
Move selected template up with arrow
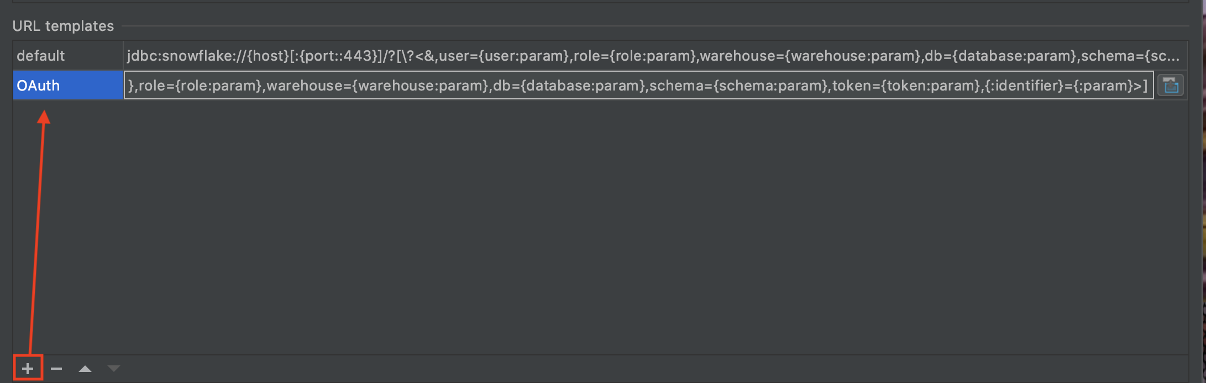[x=85, y=369]
